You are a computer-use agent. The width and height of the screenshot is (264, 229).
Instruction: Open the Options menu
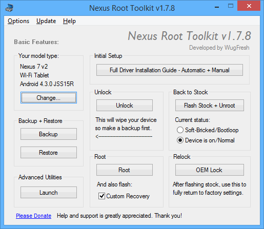click(18, 21)
